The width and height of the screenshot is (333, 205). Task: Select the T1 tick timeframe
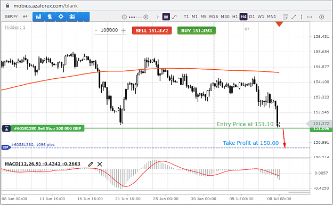click(x=186, y=17)
